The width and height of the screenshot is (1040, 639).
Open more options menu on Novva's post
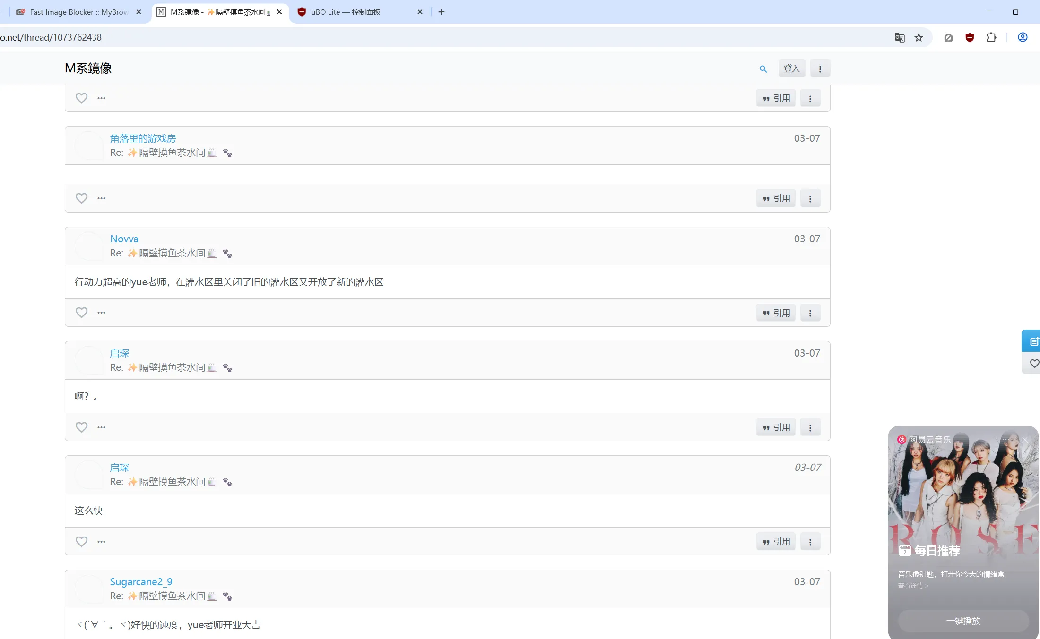tap(810, 313)
